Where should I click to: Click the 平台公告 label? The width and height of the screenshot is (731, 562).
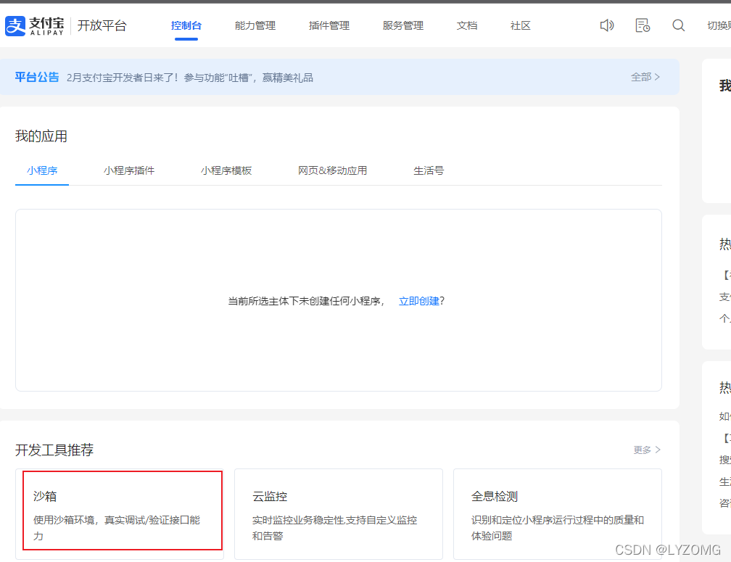pyautogui.click(x=37, y=78)
